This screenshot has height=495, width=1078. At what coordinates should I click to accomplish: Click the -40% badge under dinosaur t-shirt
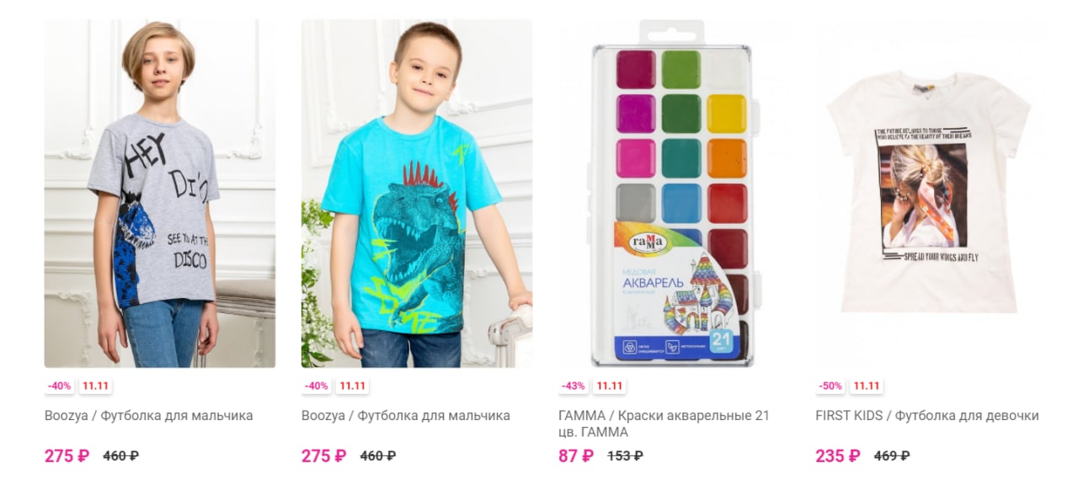(317, 386)
